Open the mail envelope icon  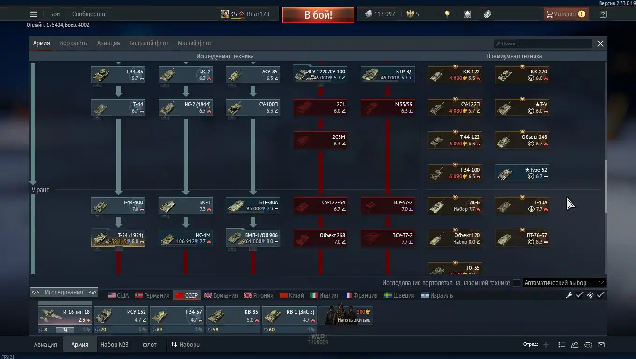[601, 345]
